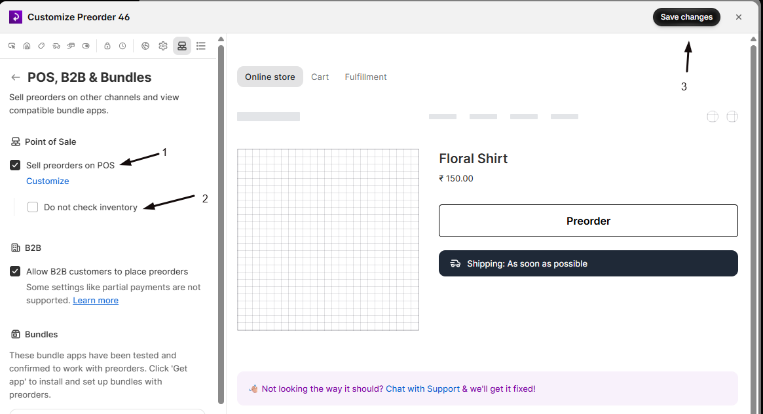Switch to the Cart preview tab
The image size is (763, 414).
point(320,77)
